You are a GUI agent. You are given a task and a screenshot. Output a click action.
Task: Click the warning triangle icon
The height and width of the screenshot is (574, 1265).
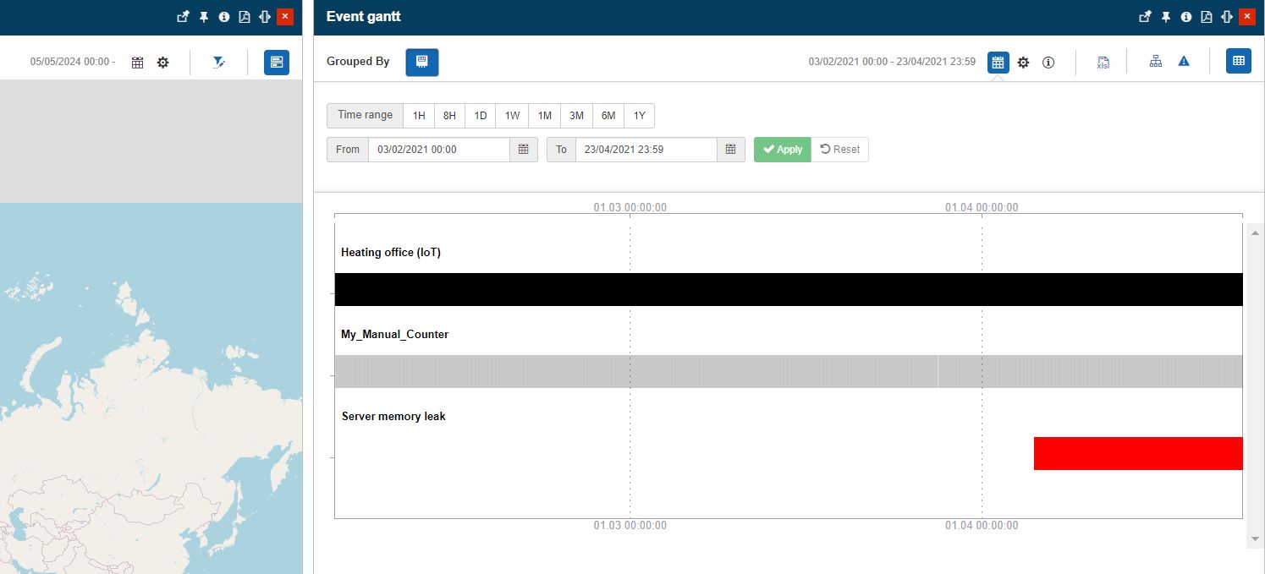[1183, 61]
